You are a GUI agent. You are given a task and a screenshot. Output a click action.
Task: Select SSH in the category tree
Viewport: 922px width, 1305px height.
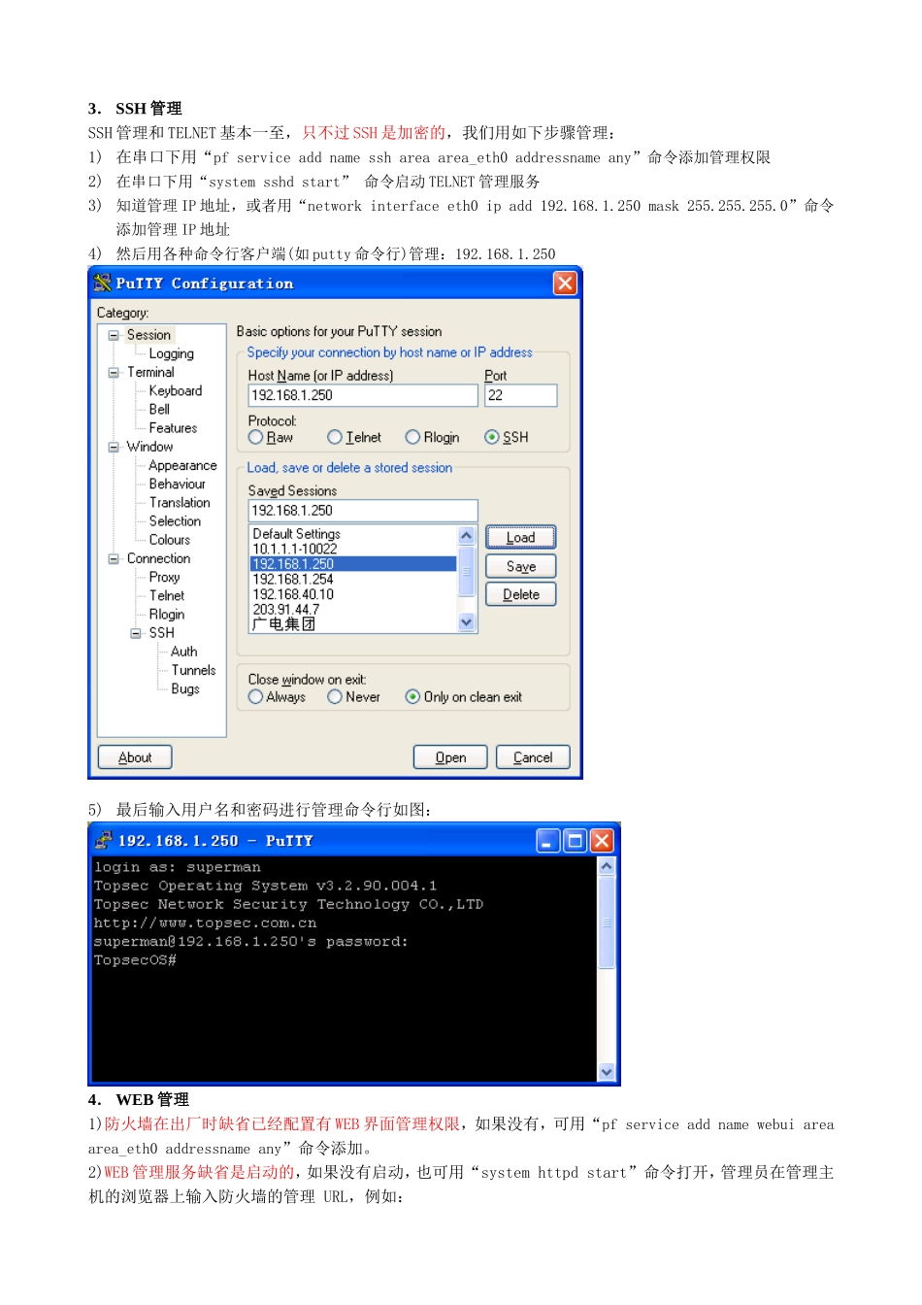tap(162, 633)
